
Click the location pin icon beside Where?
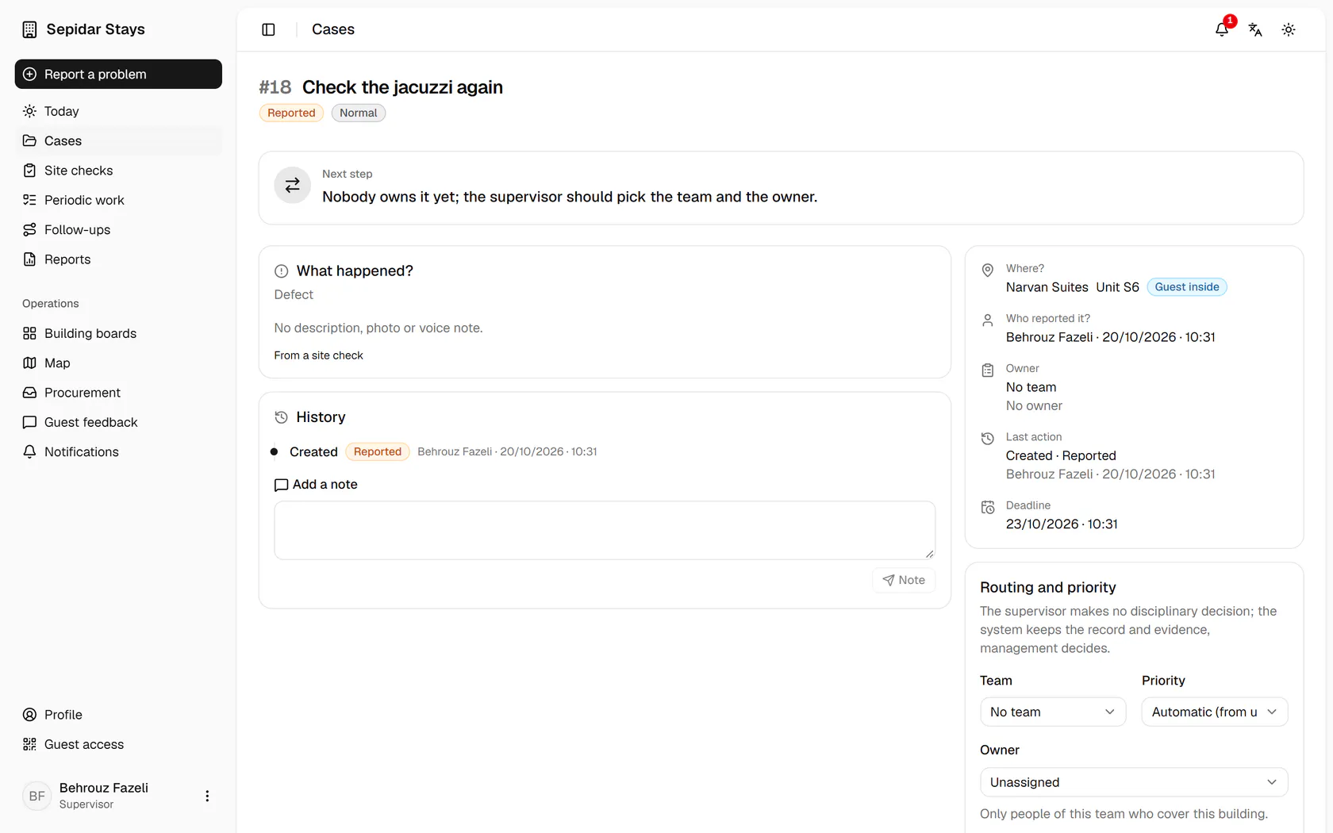[988, 271]
